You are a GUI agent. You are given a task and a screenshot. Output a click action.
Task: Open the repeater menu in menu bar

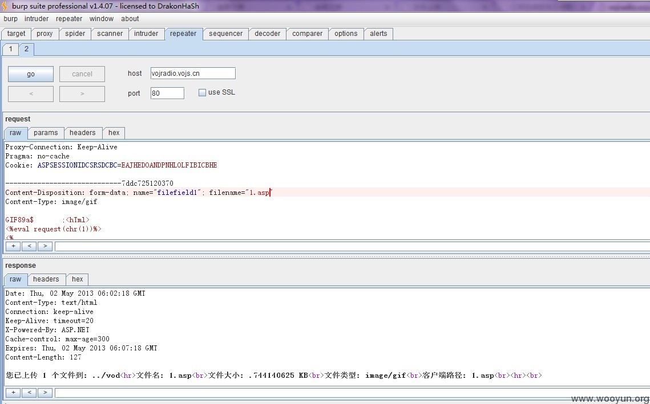pyautogui.click(x=69, y=19)
